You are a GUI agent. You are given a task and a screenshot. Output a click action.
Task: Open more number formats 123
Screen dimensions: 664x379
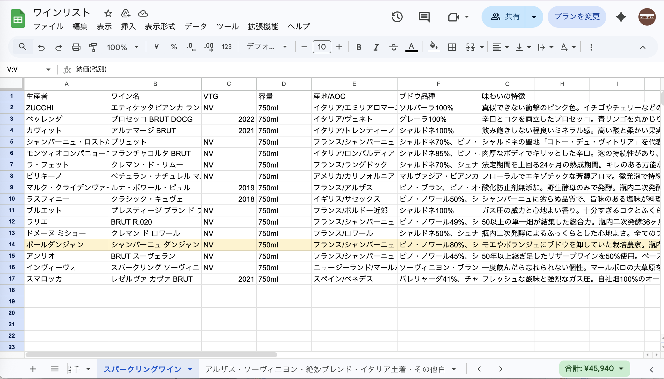(226, 47)
